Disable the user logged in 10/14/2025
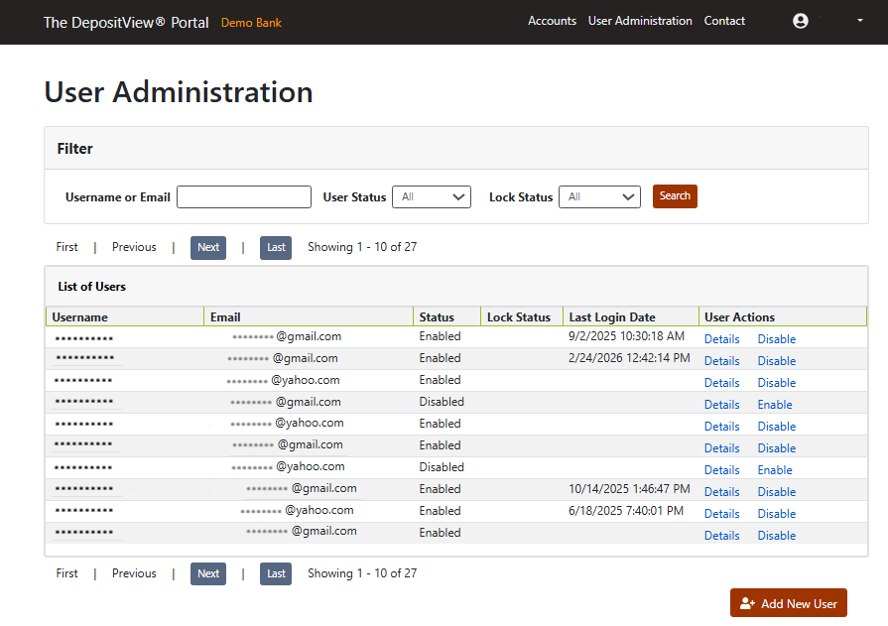The image size is (888, 626). coord(777,492)
